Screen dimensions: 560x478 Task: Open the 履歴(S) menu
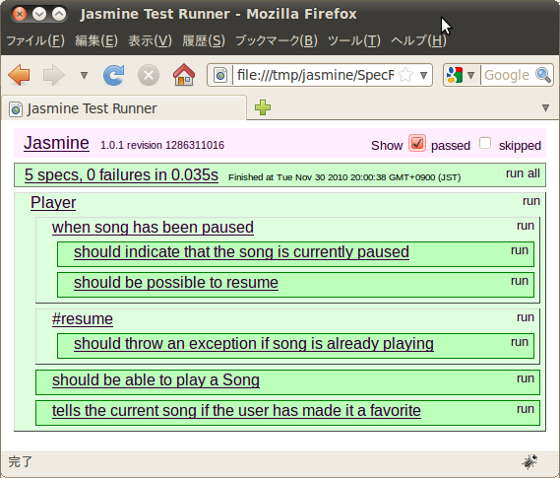click(x=204, y=40)
